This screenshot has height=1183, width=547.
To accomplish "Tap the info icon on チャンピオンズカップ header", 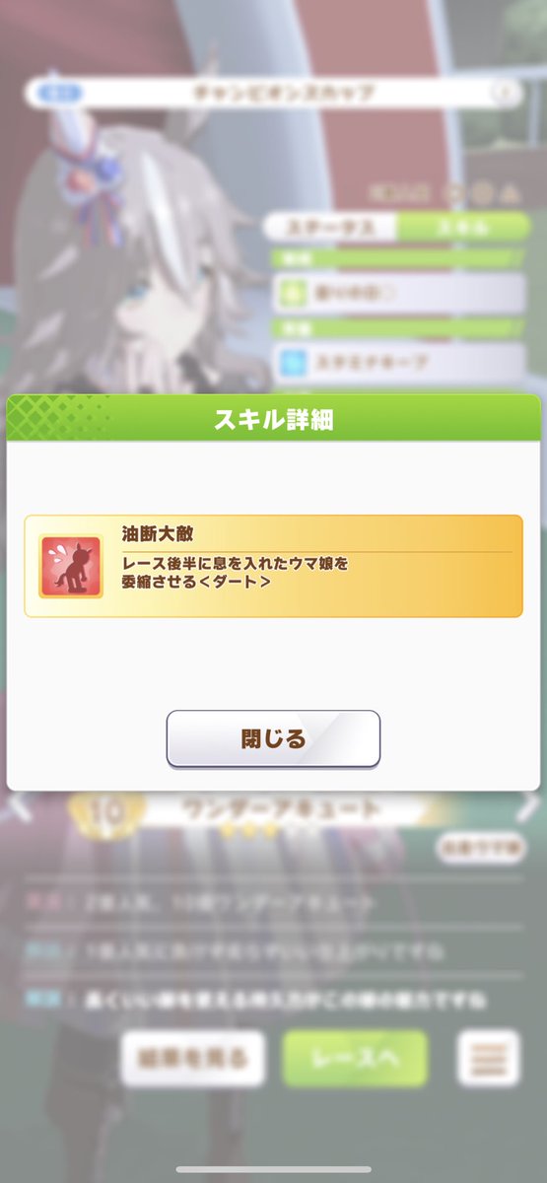I will [x=505, y=94].
